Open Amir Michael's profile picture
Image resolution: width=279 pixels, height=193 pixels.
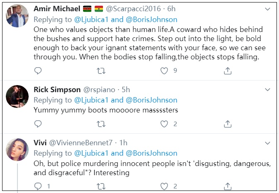tap(17, 16)
